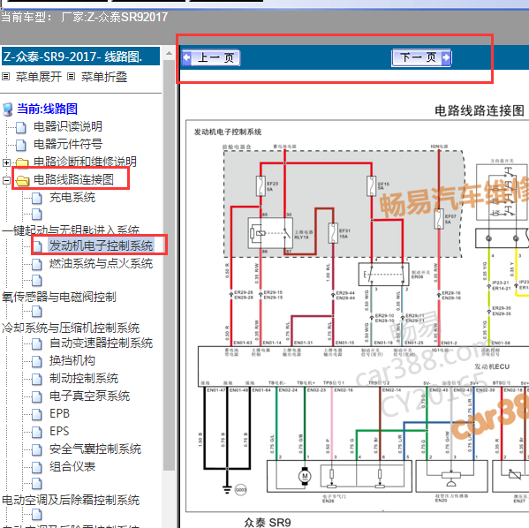Viewport: 529px width, 528px height.
Task: Click the page icon beside EPS
Action: tap(37, 432)
